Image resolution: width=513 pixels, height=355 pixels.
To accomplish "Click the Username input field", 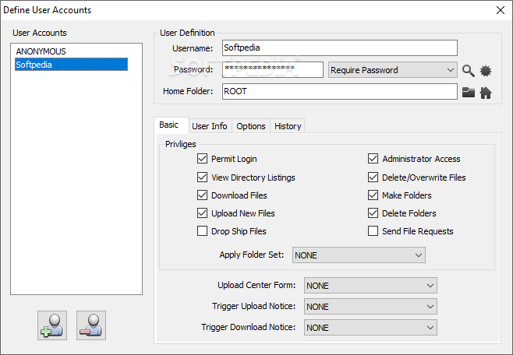I will click(x=338, y=48).
